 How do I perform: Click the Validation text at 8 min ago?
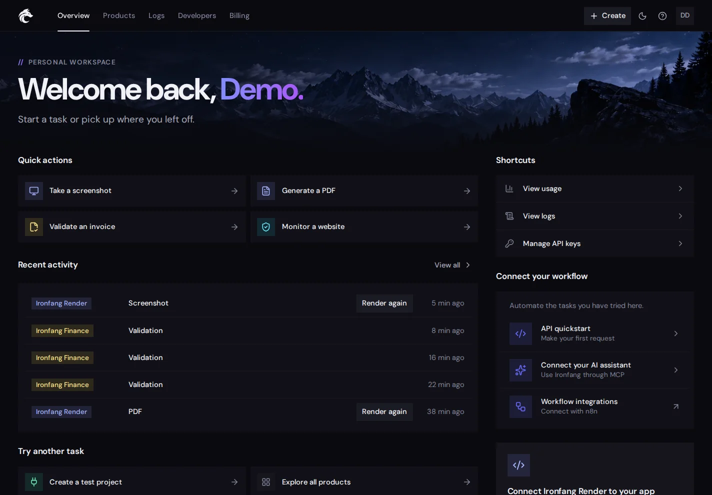(145, 330)
